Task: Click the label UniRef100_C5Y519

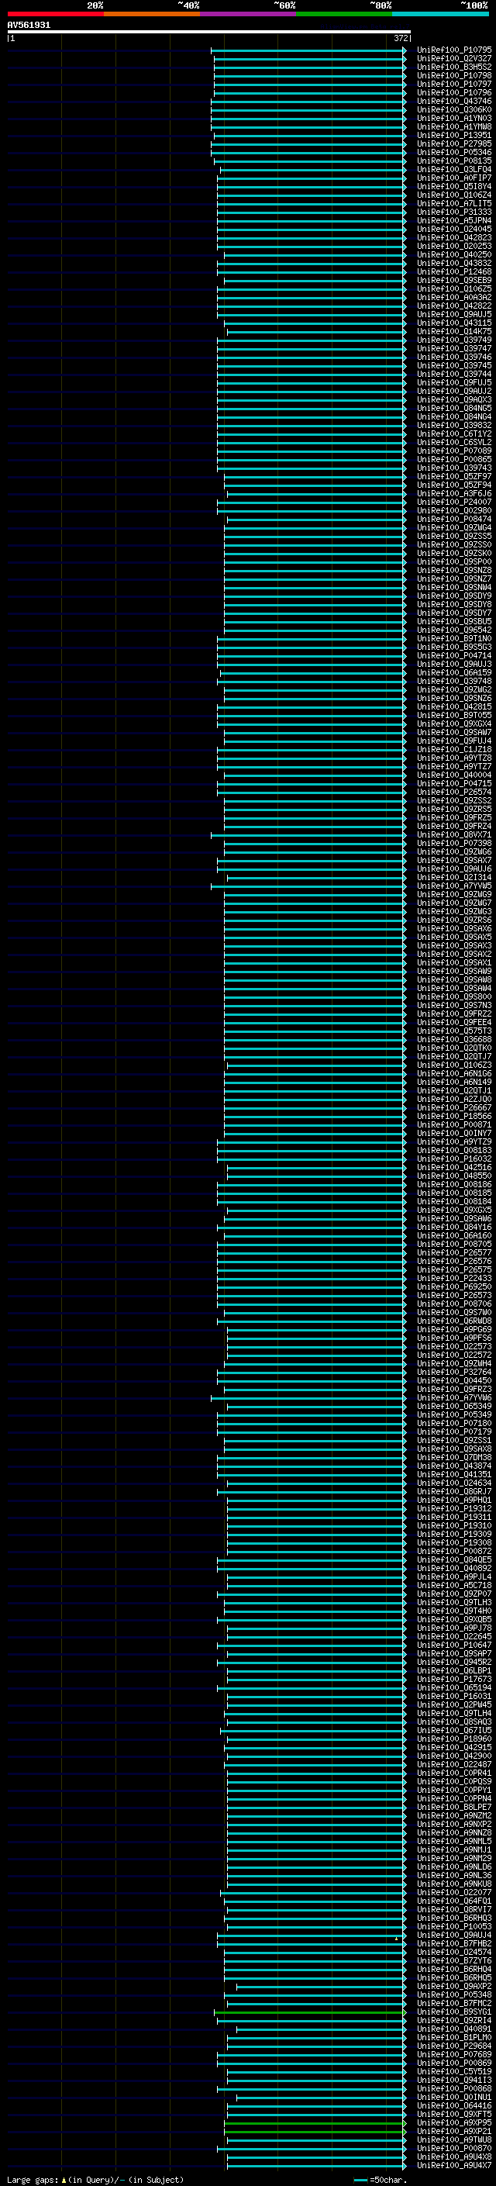Action: (453, 2071)
